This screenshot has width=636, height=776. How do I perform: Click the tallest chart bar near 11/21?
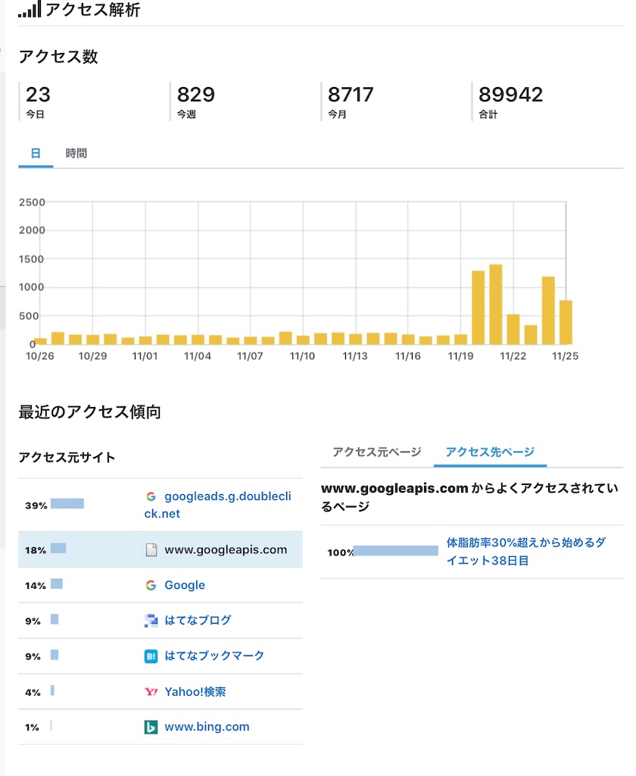tap(495, 305)
